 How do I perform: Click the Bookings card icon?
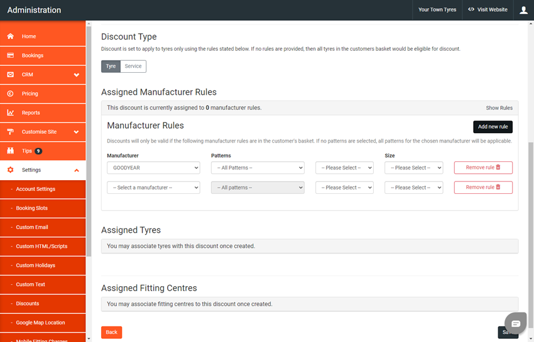[10, 55]
